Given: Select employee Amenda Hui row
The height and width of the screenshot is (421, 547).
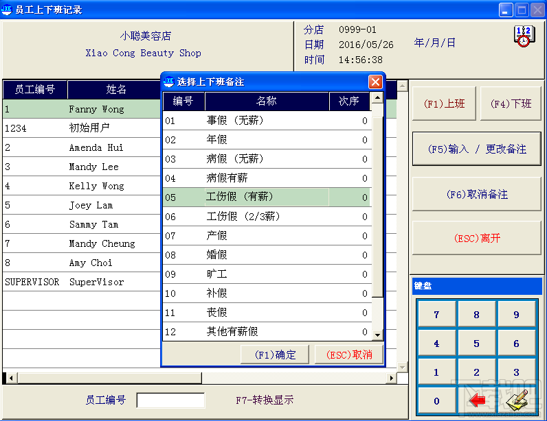Looking at the screenshot, I should pos(82,147).
